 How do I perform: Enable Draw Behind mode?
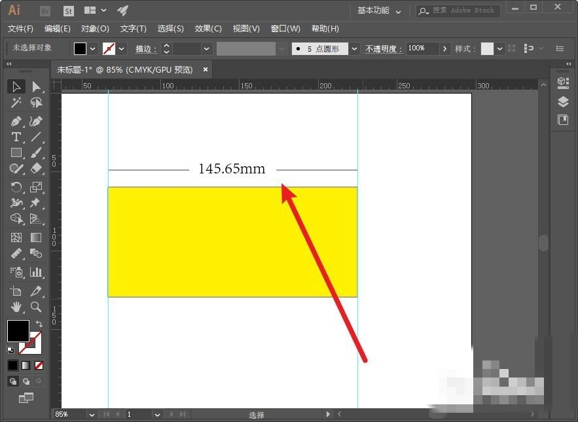pos(26,381)
